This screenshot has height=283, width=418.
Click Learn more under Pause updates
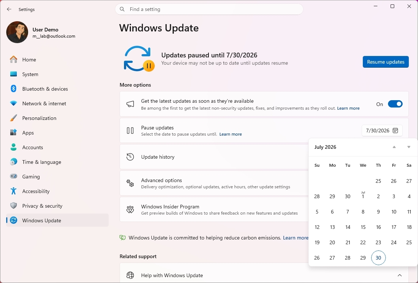231,134
